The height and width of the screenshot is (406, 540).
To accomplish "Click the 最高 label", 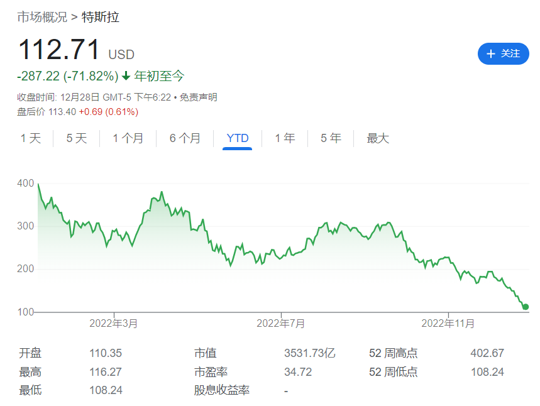I will (x=30, y=372).
